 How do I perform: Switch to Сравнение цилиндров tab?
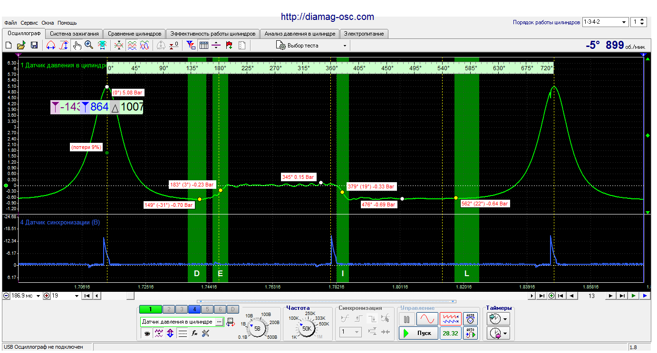135,34
